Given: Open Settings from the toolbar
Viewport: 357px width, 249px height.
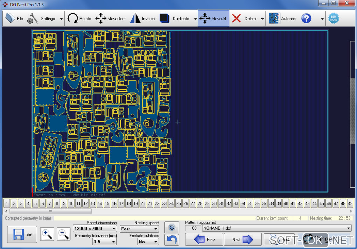Looking at the screenshot, I should point(42,19).
